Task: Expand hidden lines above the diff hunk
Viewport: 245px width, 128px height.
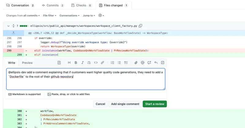Action: pos(13,33)
